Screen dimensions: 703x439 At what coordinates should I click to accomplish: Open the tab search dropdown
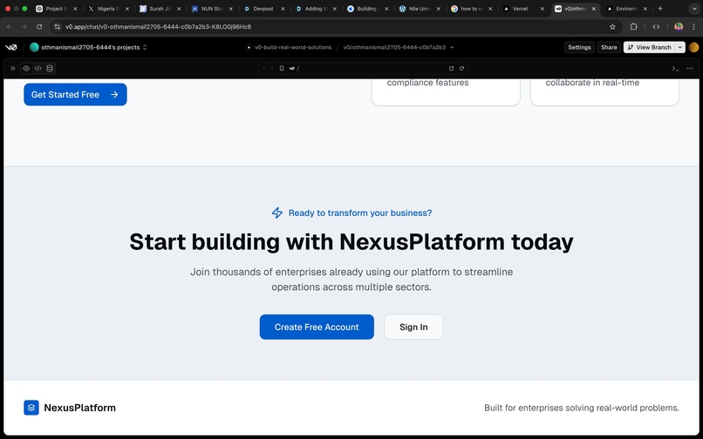click(x=694, y=9)
